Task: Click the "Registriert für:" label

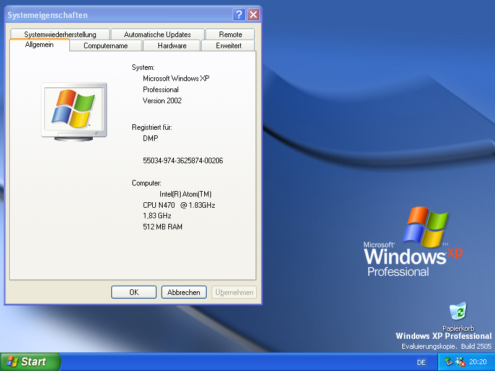Action: [152, 127]
